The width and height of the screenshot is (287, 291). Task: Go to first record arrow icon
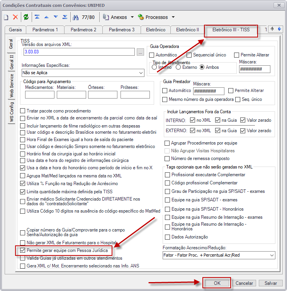point(37,17)
